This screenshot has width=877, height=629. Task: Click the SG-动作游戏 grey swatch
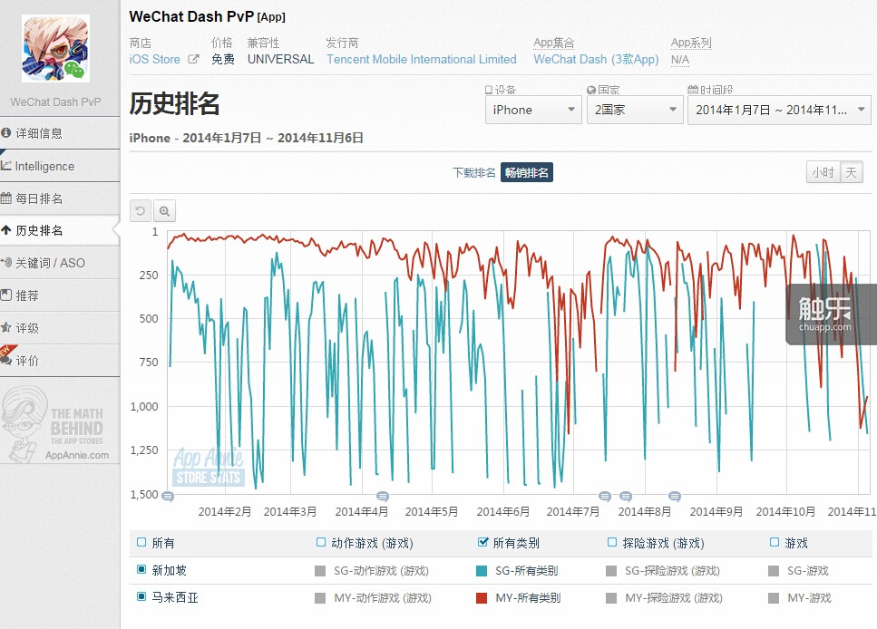pos(320,571)
